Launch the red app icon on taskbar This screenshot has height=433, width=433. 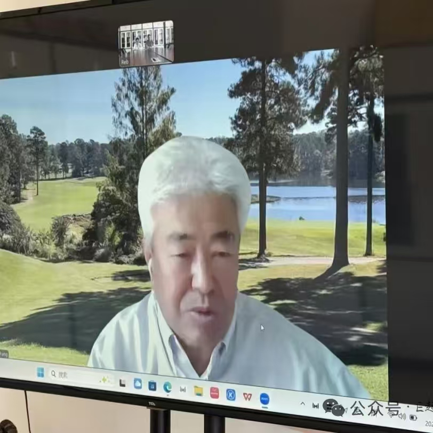(x=214, y=392)
